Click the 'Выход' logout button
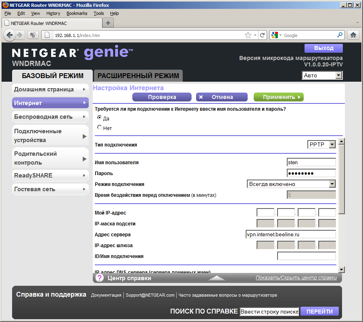Viewport: 363px width, 322px height. coord(323,48)
